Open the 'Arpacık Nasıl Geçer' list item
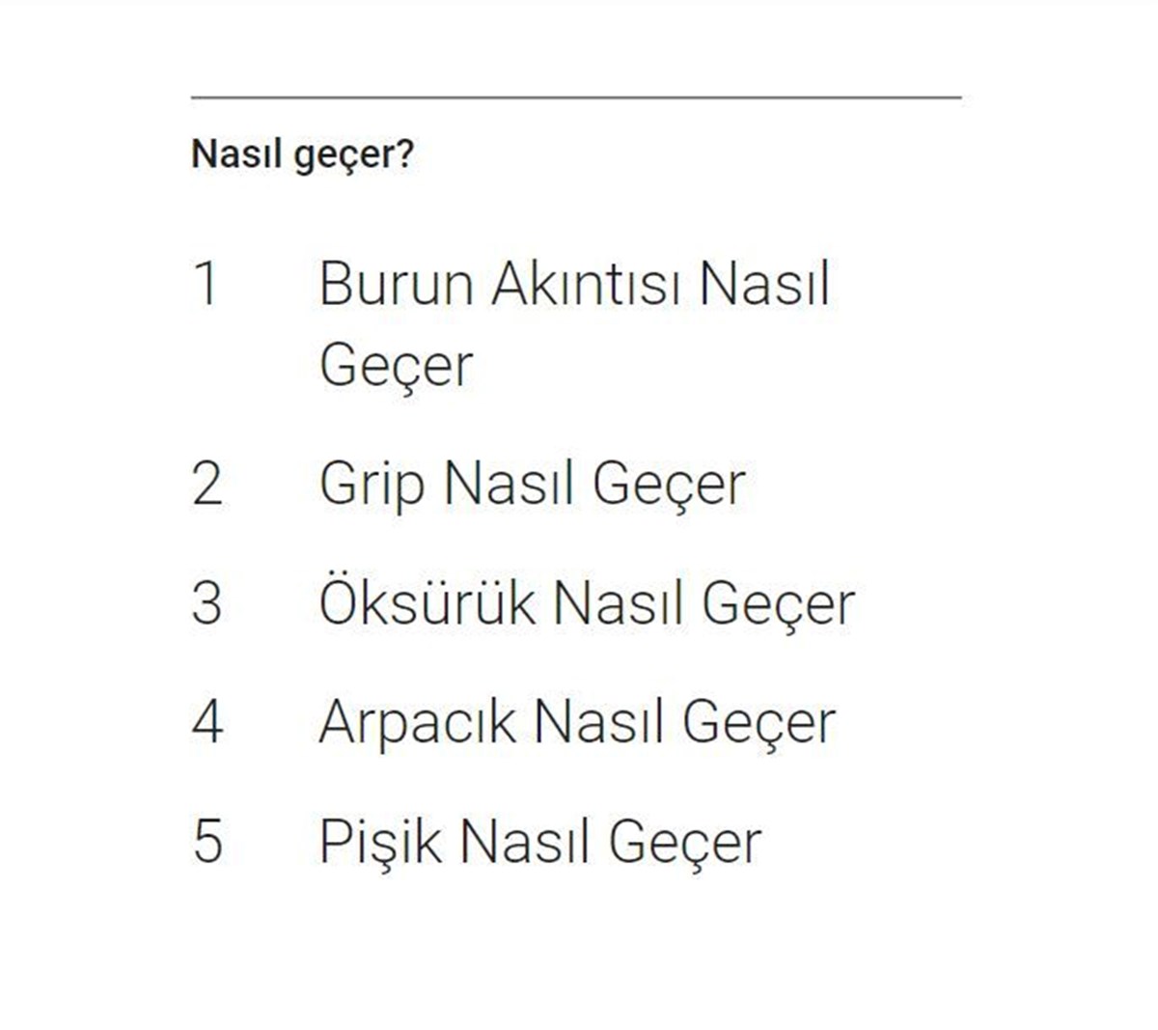 577,722
